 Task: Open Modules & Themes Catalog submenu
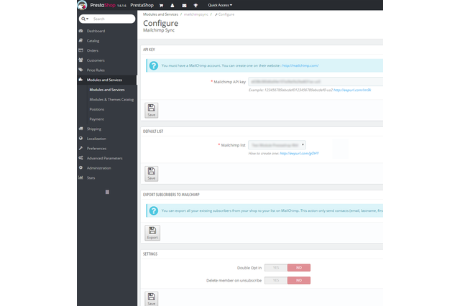pyautogui.click(x=111, y=99)
